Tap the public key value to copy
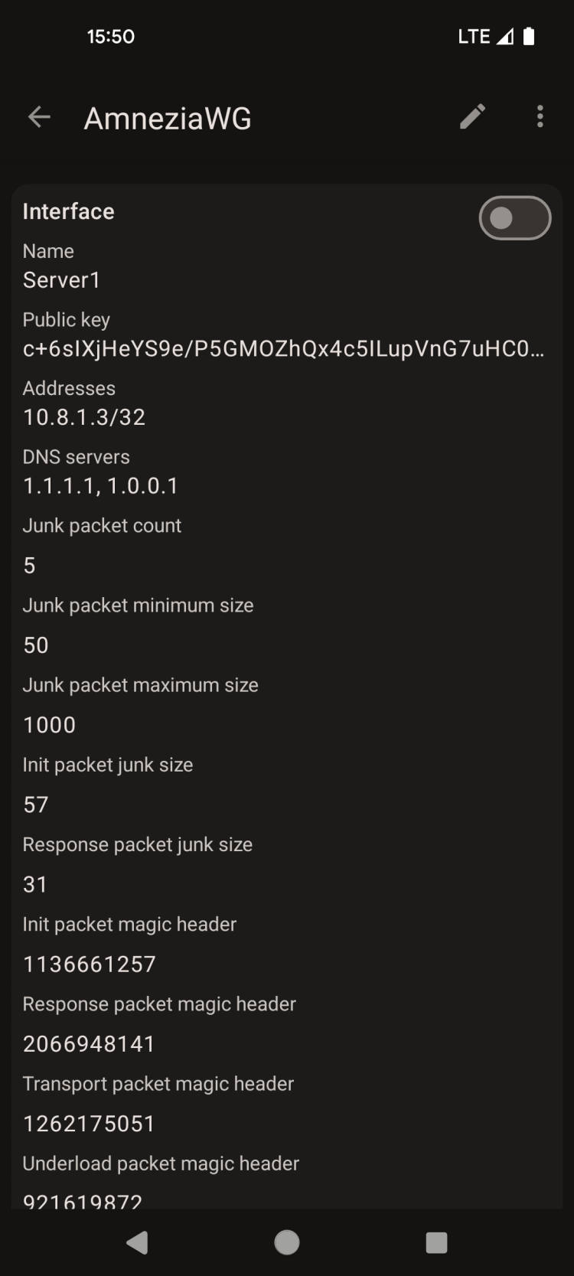This screenshot has width=574, height=1276. [283, 349]
